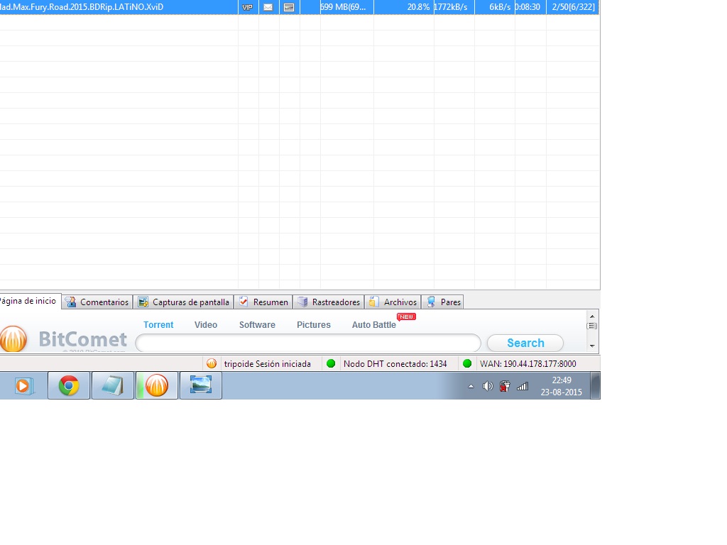Click the Archivos folder icon
Viewport: 727px width, 545px height.
point(373,302)
